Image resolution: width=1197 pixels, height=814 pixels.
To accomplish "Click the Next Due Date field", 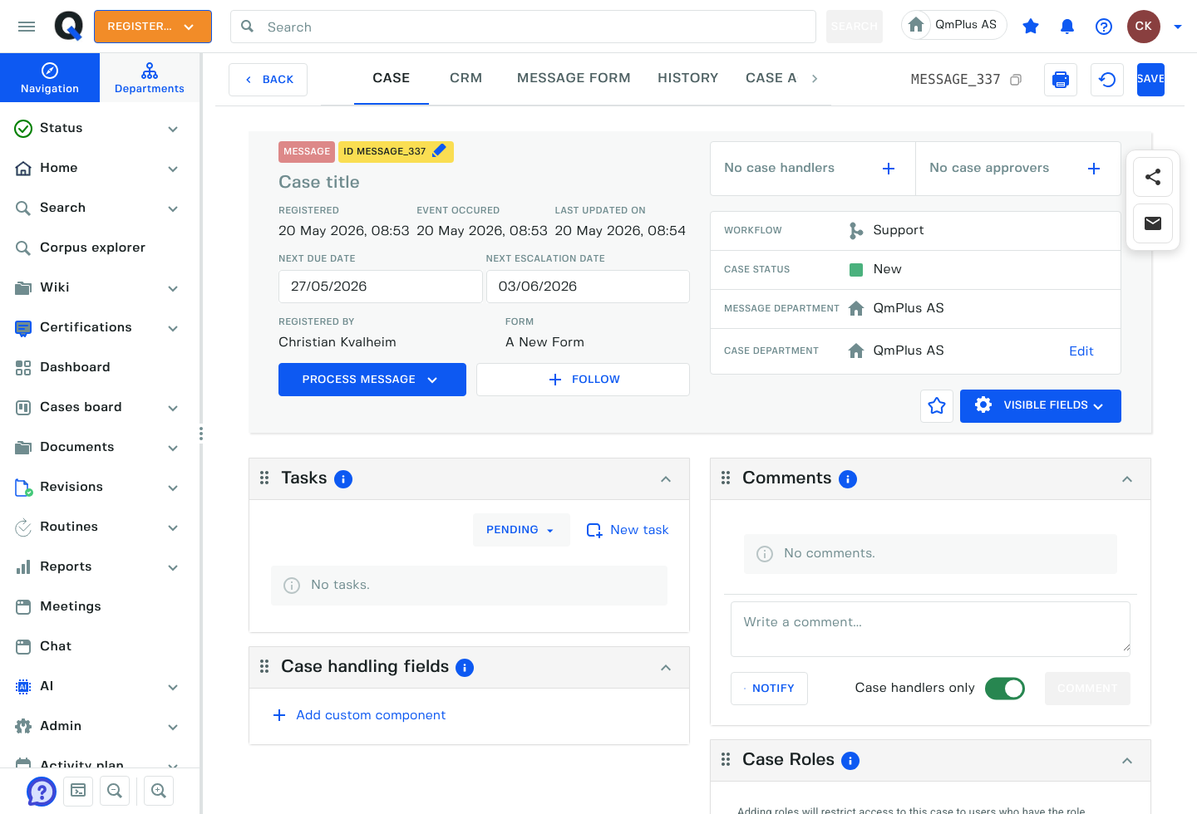I will click(x=381, y=287).
